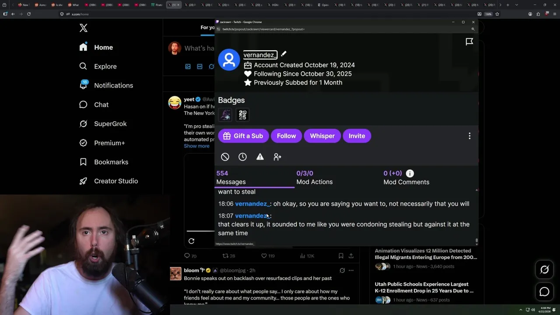Image resolution: width=560 pixels, height=315 pixels.
Task: Click Show more on yeet's post
Action: pyautogui.click(x=196, y=146)
